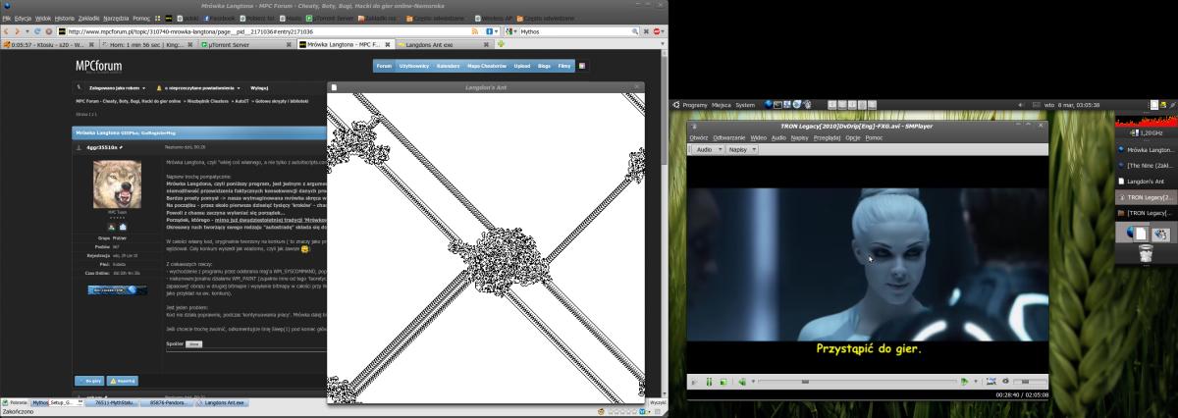Open the Odtwarzanie menu in SMPlayer

tap(728, 138)
